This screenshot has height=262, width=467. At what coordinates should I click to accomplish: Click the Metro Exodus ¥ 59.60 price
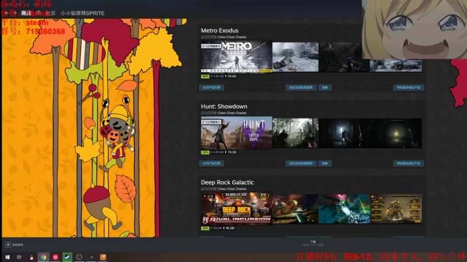[x=231, y=76]
